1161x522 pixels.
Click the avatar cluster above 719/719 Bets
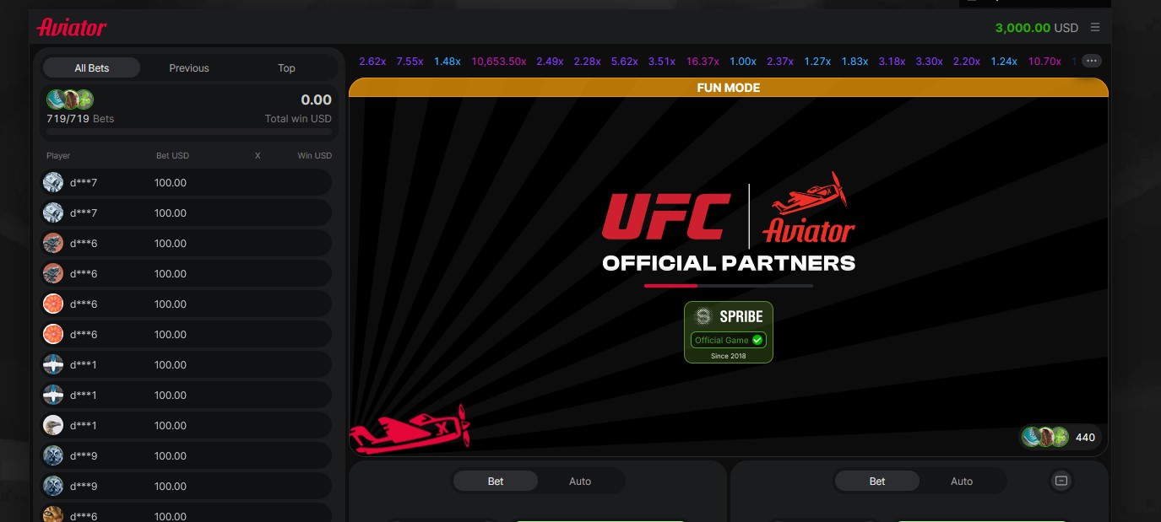[70, 100]
